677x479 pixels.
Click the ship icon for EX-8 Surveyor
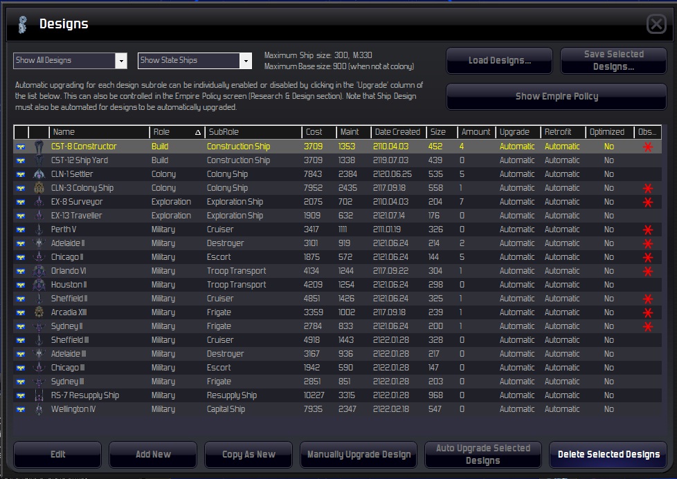tap(39, 202)
